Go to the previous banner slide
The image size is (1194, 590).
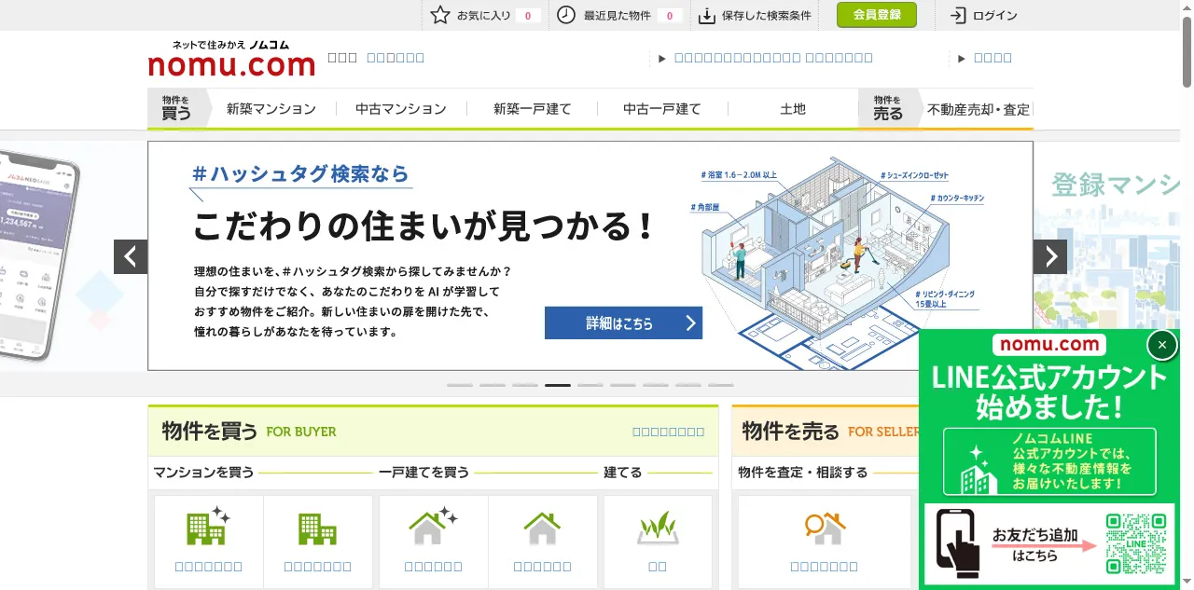click(x=131, y=256)
